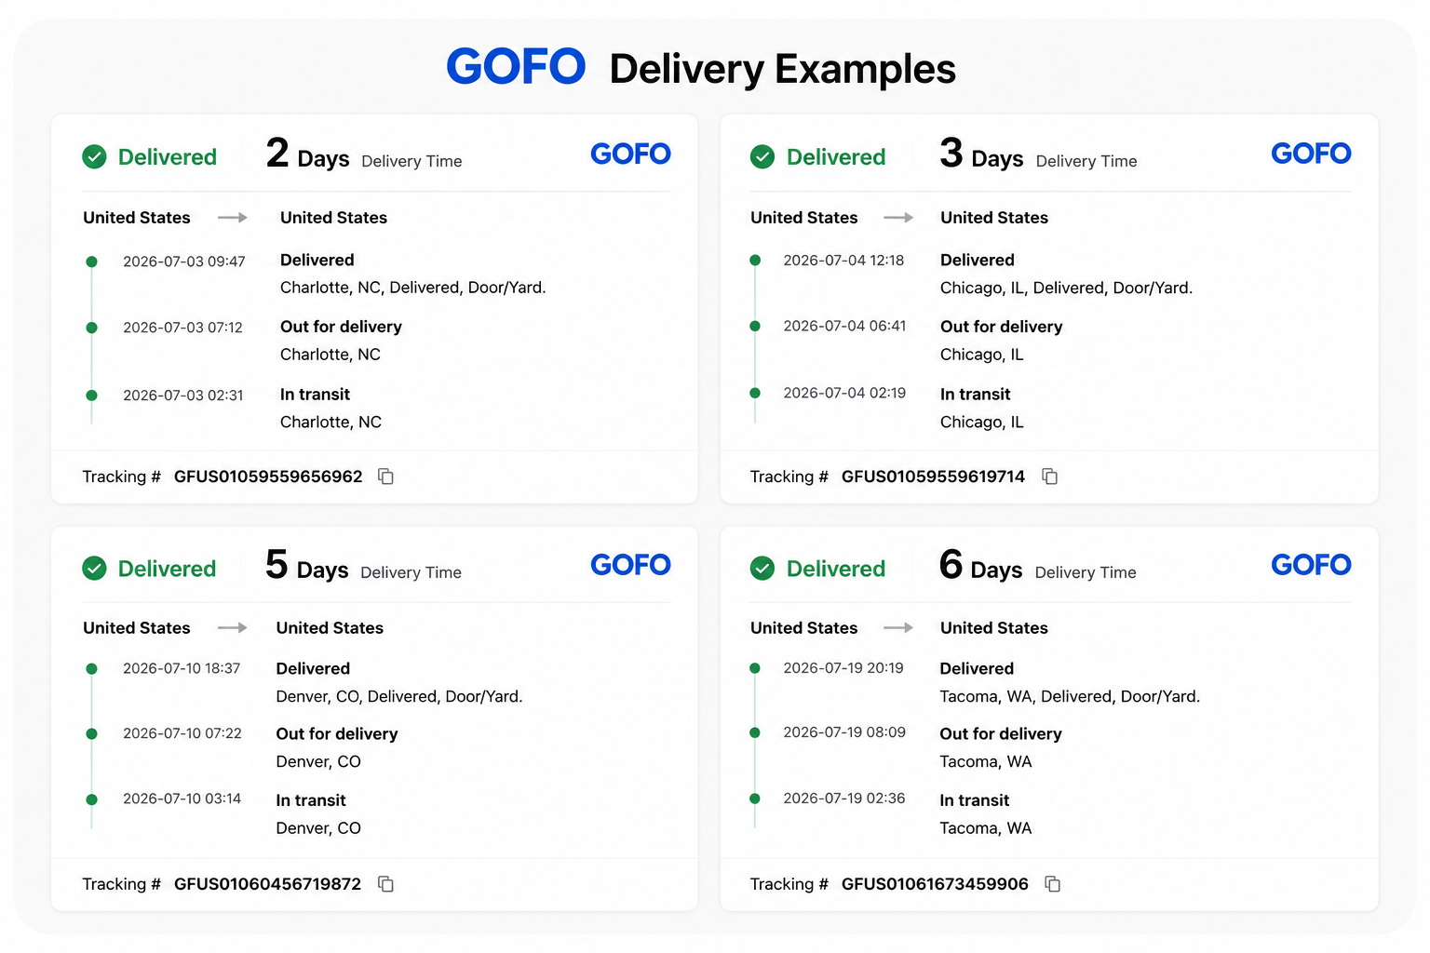Click the timestamp 2026-07-04 02:19

click(x=844, y=393)
